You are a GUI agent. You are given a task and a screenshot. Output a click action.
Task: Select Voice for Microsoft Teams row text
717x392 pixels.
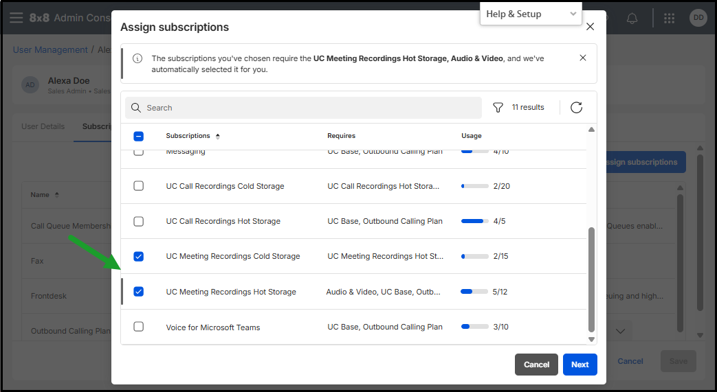(212, 327)
